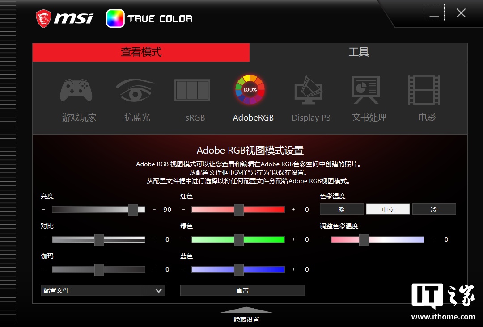Switch to 电影 film strip mode

coord(424,90)
